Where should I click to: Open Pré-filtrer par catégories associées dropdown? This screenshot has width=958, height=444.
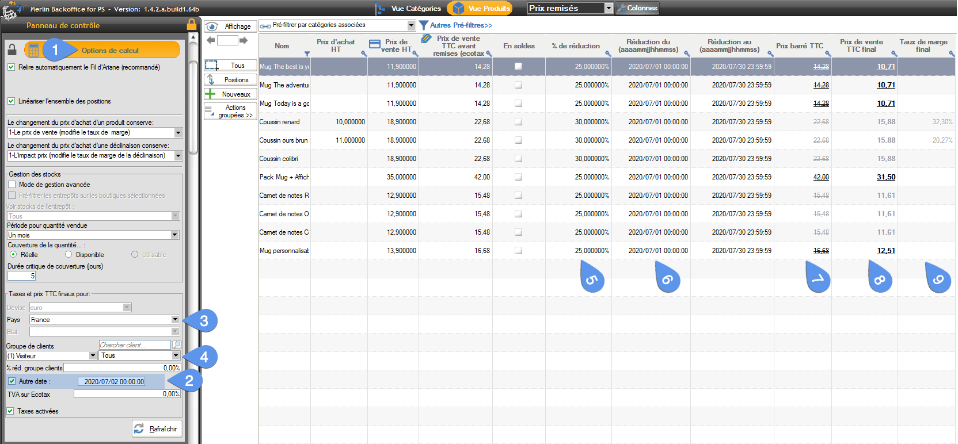(x=411, y=25)
